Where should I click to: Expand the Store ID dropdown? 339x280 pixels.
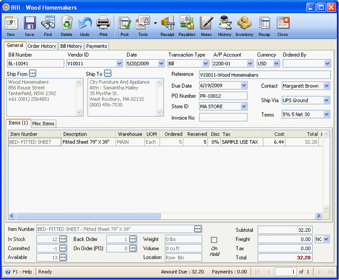pyautogui.click(x=243, y=106)
